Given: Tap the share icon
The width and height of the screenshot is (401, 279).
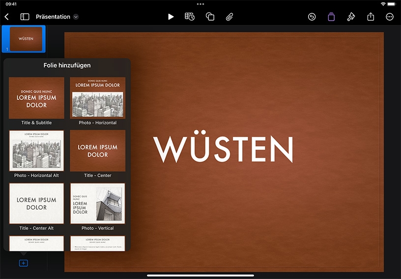Looking at the screenshot, I should tap(371, 17).
